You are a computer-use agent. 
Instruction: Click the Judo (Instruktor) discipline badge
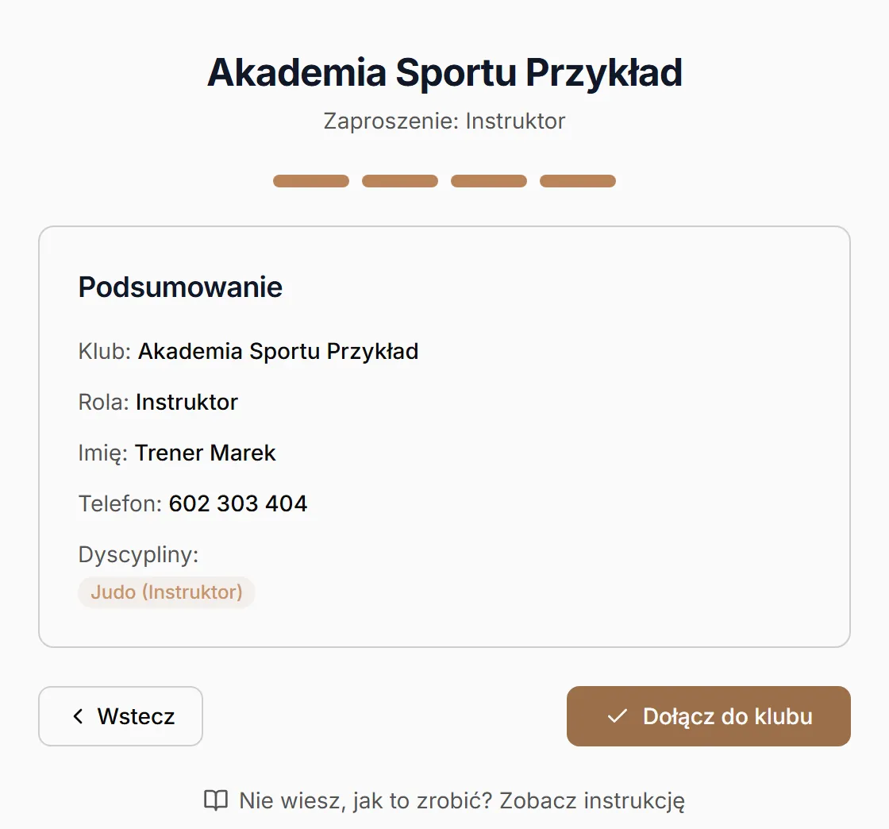click(x=167, y=592)
